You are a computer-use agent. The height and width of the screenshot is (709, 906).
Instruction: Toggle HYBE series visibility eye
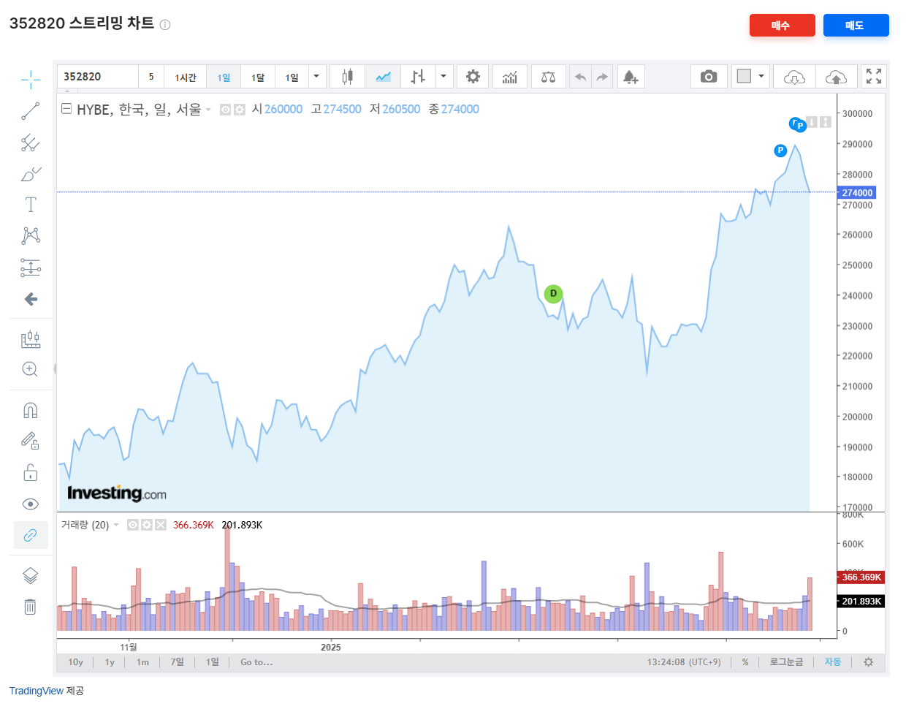click(226, 110)
